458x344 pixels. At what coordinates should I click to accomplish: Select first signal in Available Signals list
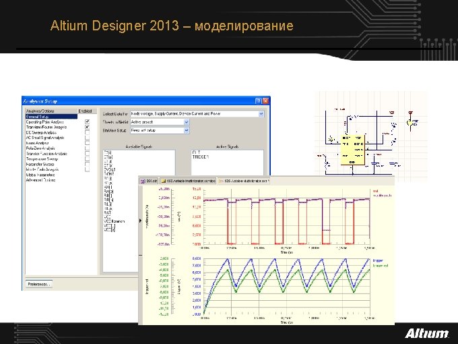click(x=108, y=152)
